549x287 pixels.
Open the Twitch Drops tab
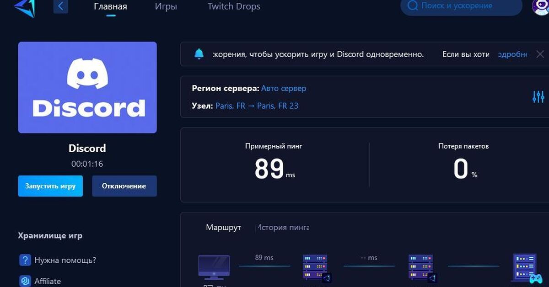pyautogui.click(x=234, y=6)
